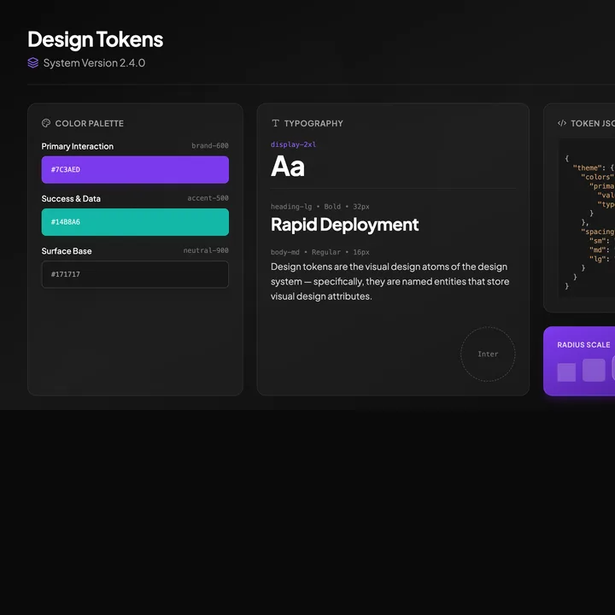Click the brand-600 token name
The width and height of the screenshot is (615, 615).
pyautogui.click(x=210, y=145)
